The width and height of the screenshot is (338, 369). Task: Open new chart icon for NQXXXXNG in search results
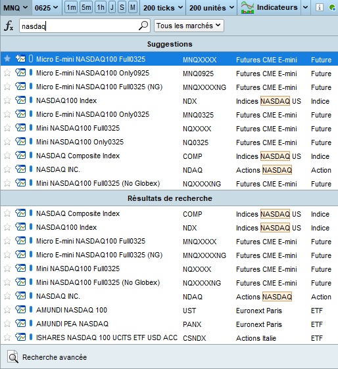click(20, 282)
